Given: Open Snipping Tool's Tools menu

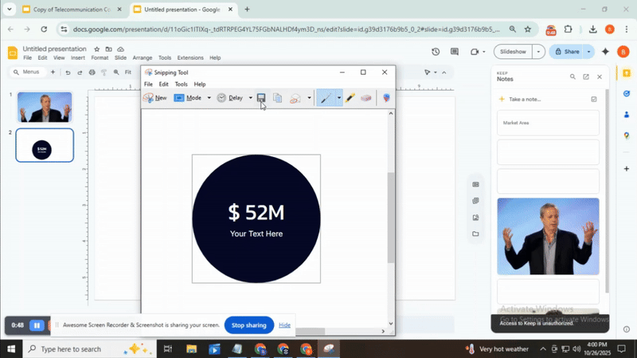Looking at the screenshot, I should pos(182,85).
